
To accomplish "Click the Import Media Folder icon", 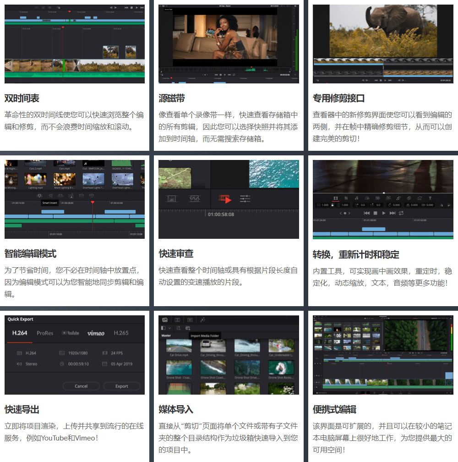I will pyautogui.click(x=187, y=328).
